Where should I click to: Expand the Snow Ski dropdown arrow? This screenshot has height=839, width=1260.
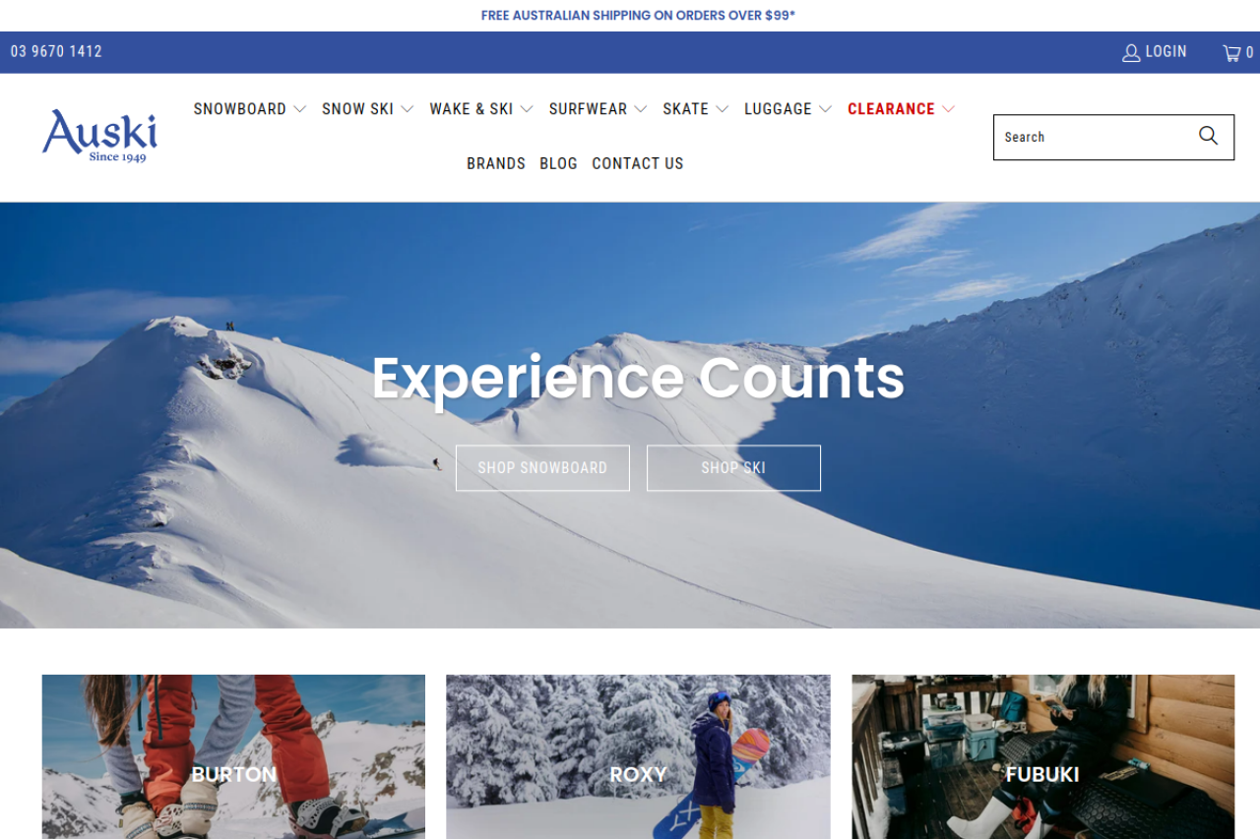coord(407,109)
